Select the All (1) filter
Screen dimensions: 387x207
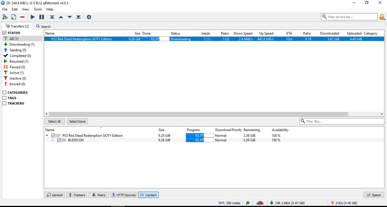(22, 39)
